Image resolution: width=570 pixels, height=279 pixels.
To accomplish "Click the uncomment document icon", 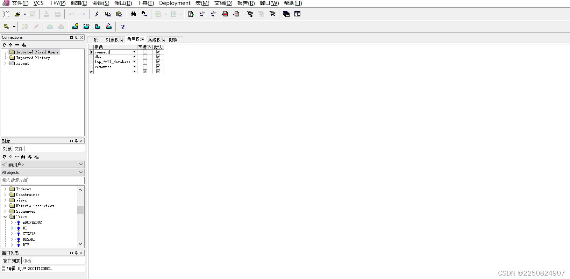I will pyautogui.click(x=236, y=14).
